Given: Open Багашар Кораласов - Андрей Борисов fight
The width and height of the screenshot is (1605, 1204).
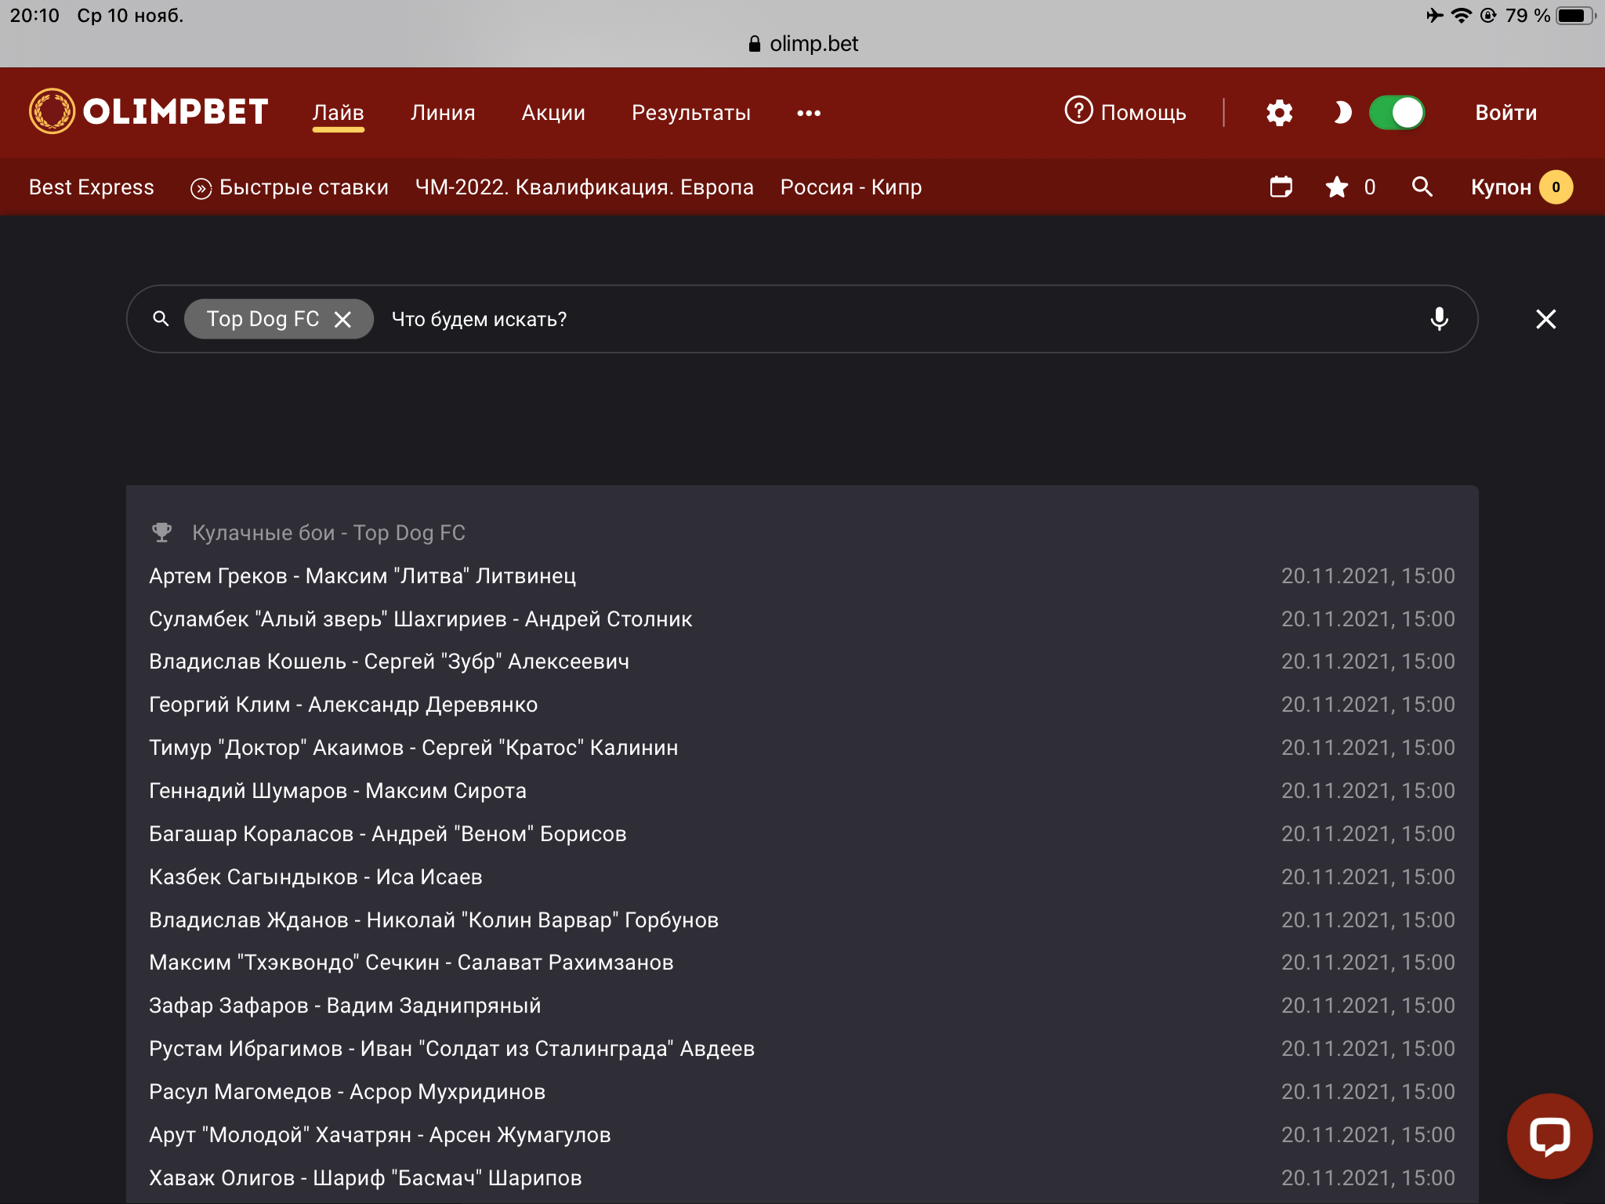Looking at the screenshot, I should point(802,834).
